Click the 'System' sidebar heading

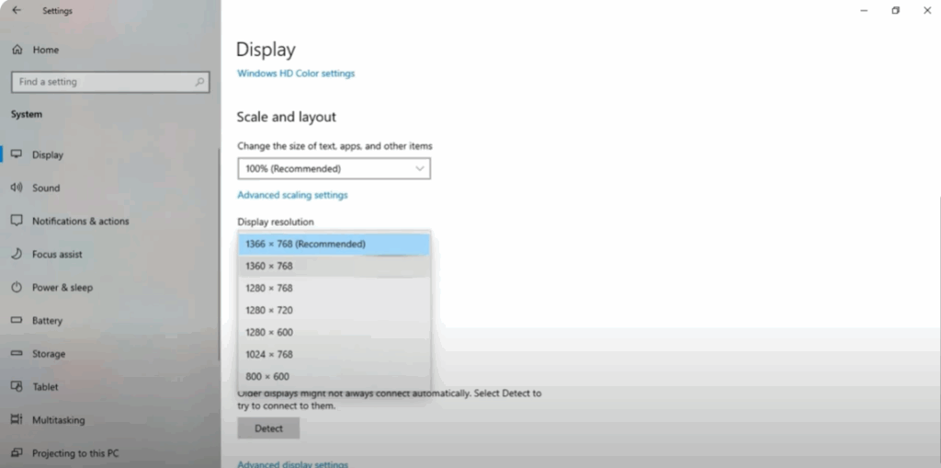(x=27, y=114)
